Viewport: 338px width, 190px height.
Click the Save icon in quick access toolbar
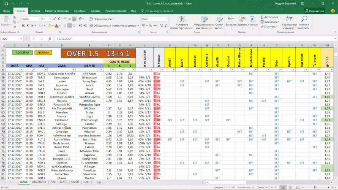tap(6, 4)
